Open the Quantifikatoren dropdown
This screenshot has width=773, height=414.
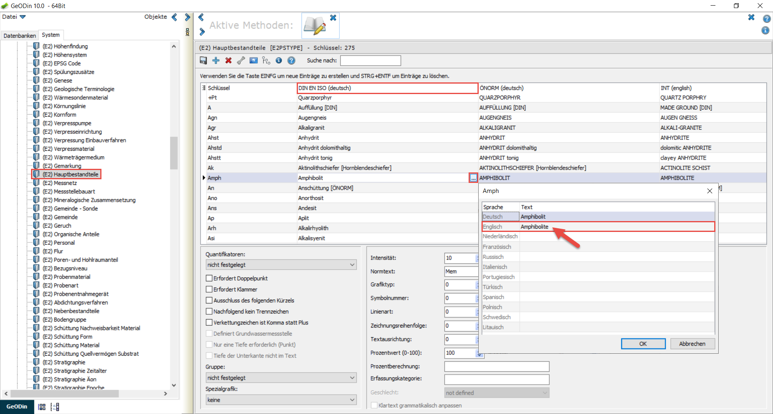click(x=281, y=265)
